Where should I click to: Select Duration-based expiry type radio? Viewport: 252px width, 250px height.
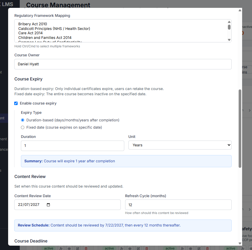[23, 120]
